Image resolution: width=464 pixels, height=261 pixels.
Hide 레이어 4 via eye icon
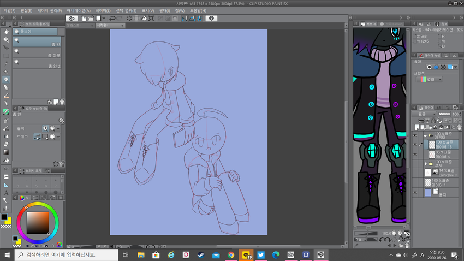pos(415,154)
